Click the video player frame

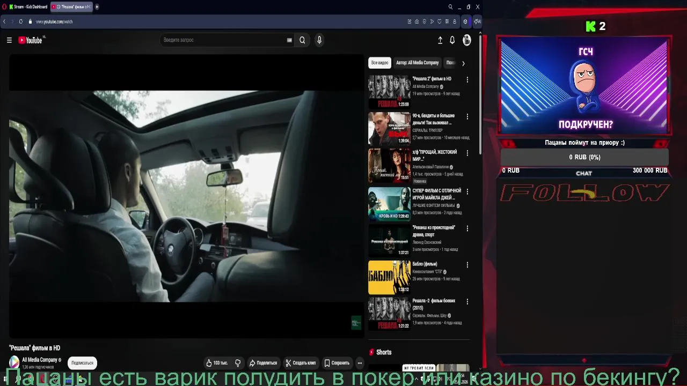(186, 196)
